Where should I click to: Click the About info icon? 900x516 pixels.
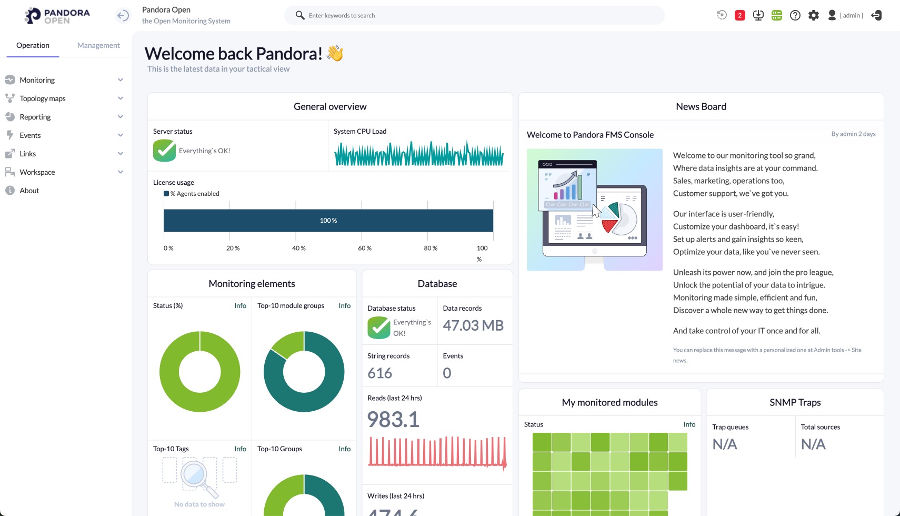pos(9,190)
